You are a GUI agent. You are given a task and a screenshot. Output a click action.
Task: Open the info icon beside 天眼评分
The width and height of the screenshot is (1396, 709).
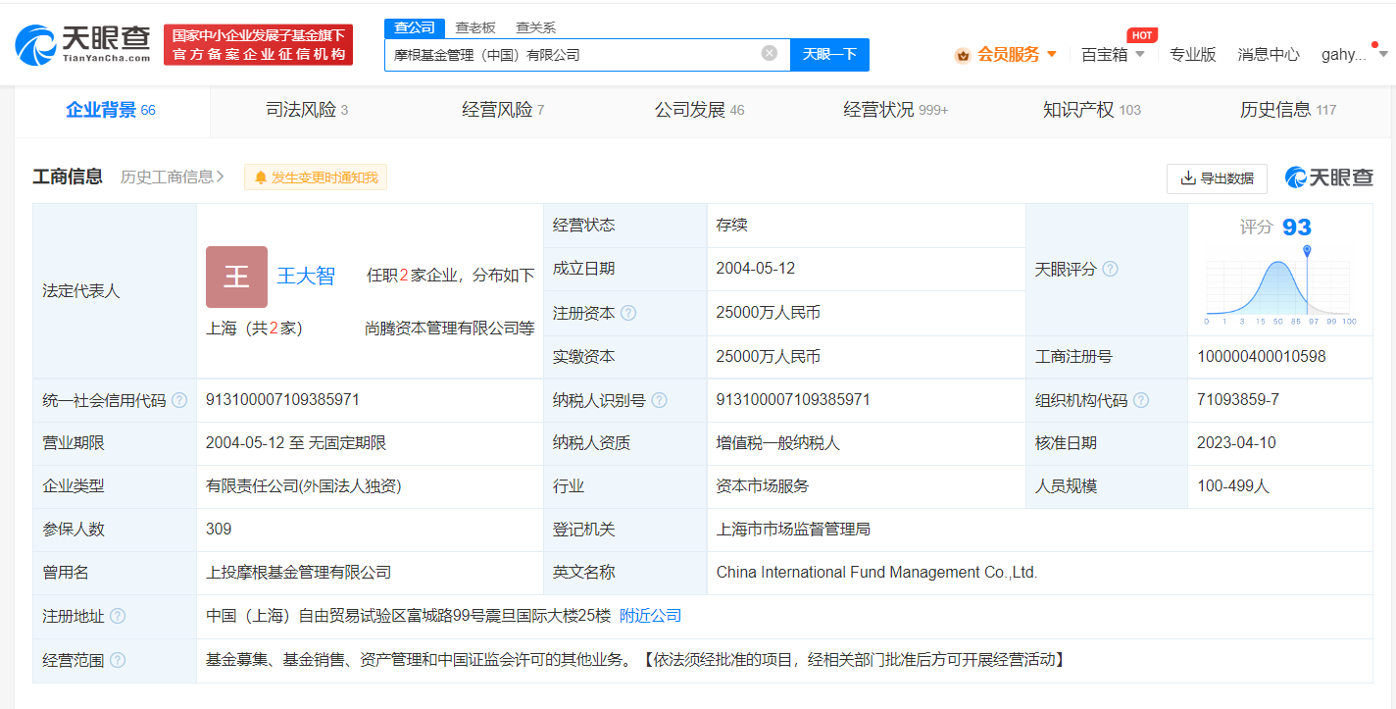(x=1110, y=269)
